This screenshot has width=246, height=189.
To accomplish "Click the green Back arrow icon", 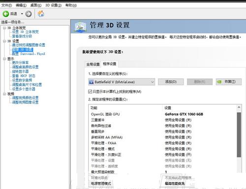I will point(6,14).
